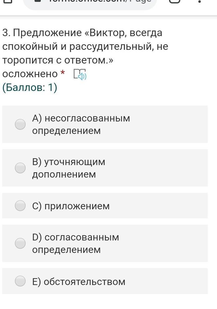Image resolution: width=217 pixels, height=309 pixels.
Task: Check the radio button for option E
Action: pos(20,281)
